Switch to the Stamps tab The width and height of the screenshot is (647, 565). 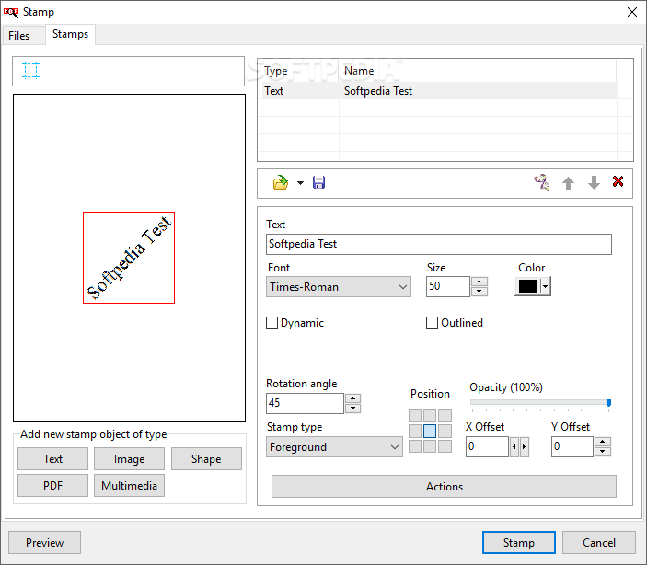click(x=70, y=34)
